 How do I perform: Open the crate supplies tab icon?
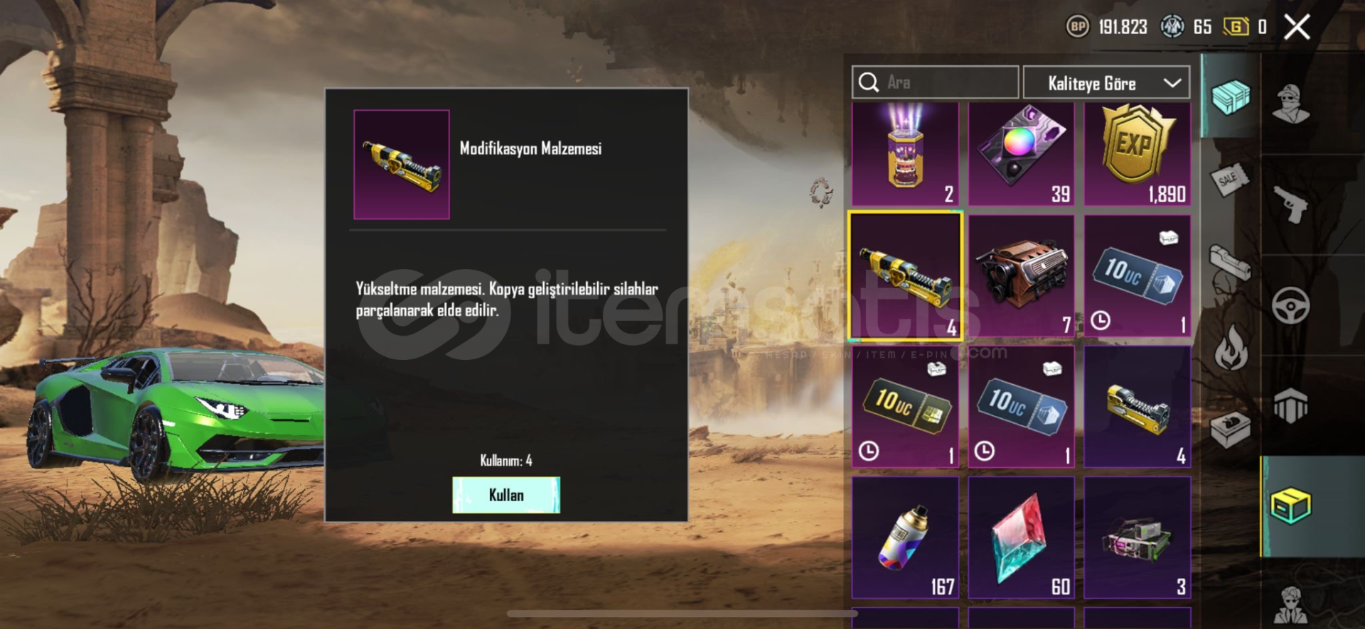[1231, 96]
